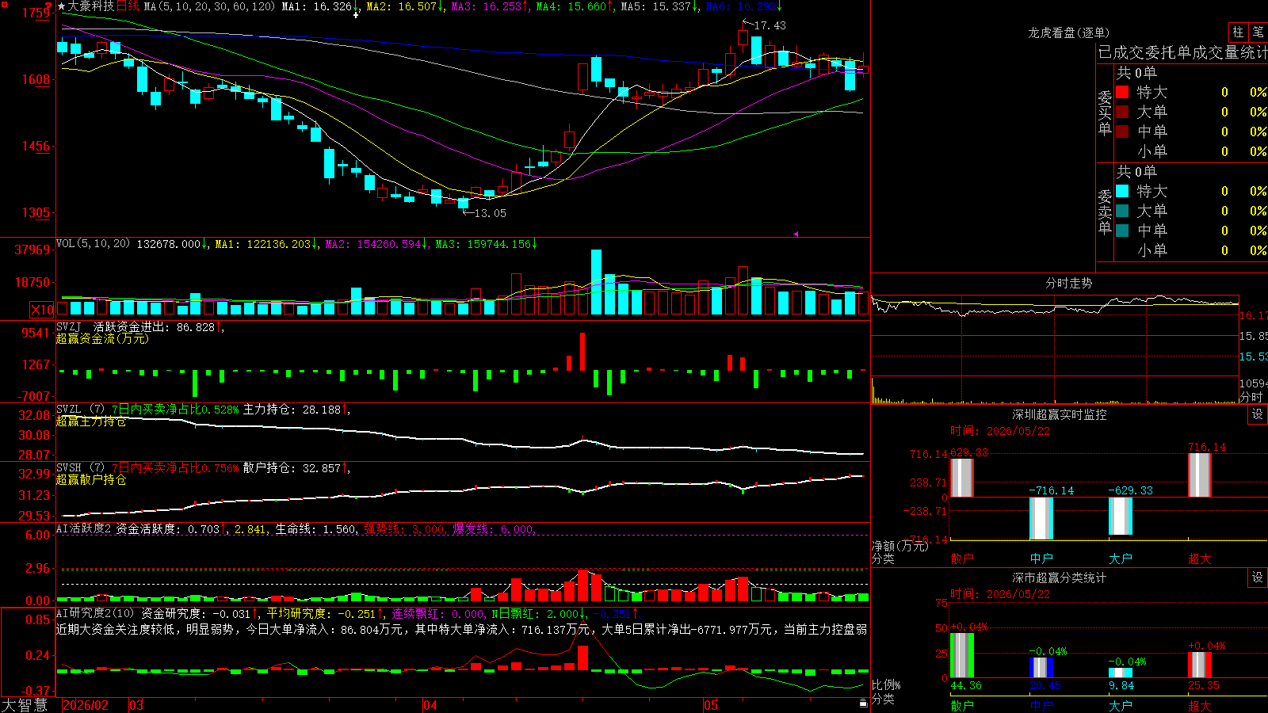
Task: Click the 大户 -629.33 bar in 深圳超赢实时监控
Action: point(1121,516)
